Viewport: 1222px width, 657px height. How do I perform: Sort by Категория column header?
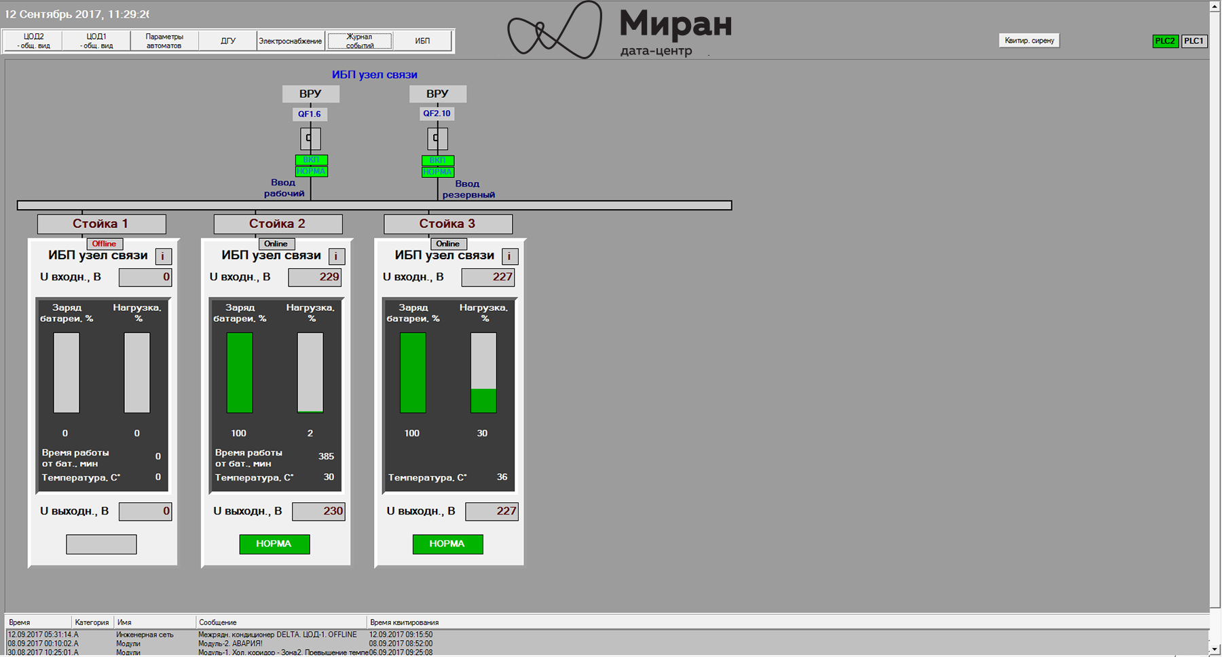tap(92, 622)
